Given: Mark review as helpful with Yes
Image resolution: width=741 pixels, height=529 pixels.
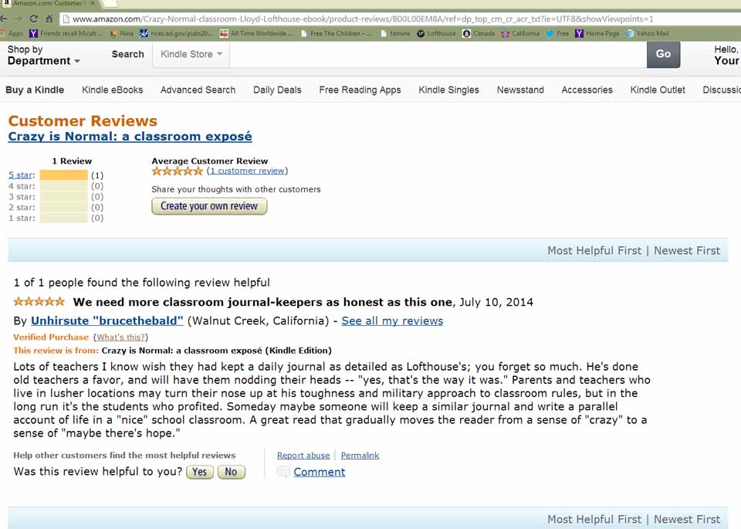Looking at the screenshot, I should click(199, 472).
